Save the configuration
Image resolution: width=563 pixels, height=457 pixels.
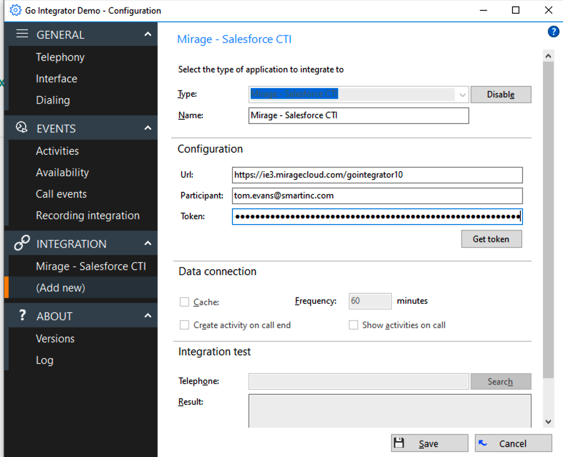point(429,443)
